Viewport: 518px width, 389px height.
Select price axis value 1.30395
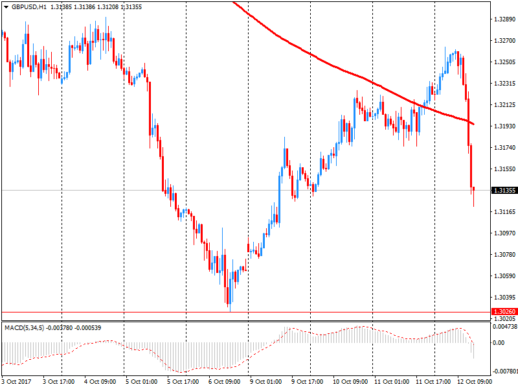(504, 298)
